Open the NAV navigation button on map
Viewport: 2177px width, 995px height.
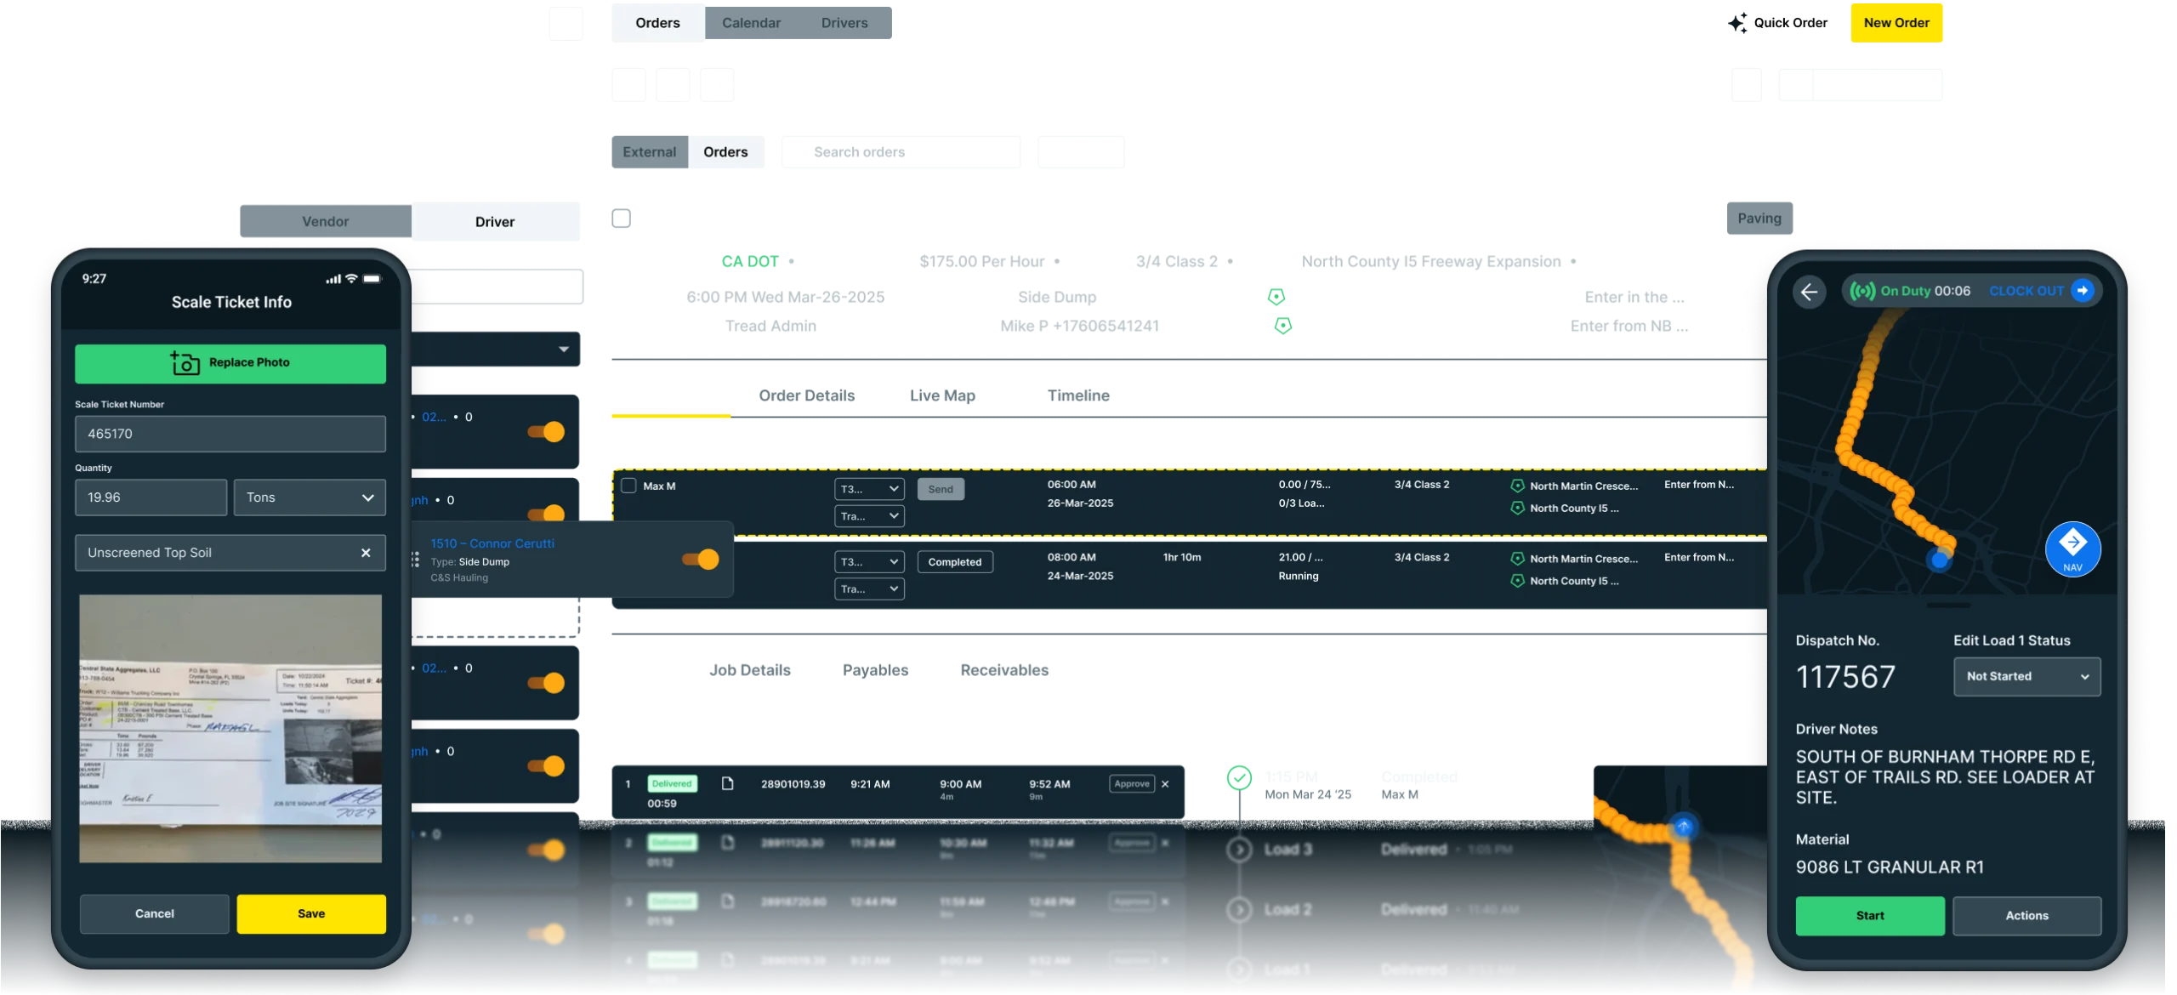click(2072, 549)
